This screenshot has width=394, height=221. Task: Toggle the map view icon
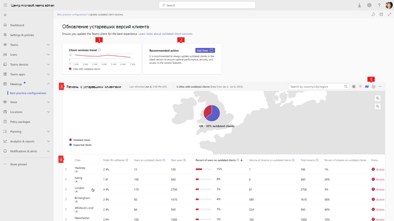[367, 86]
